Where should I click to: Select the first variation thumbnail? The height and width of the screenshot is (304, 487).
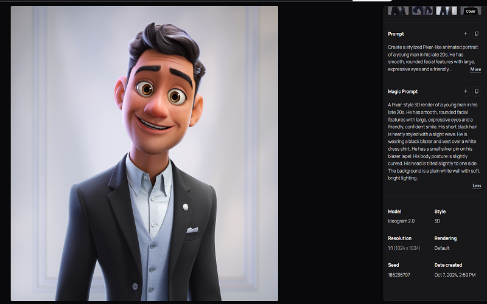tap(398, 10)
